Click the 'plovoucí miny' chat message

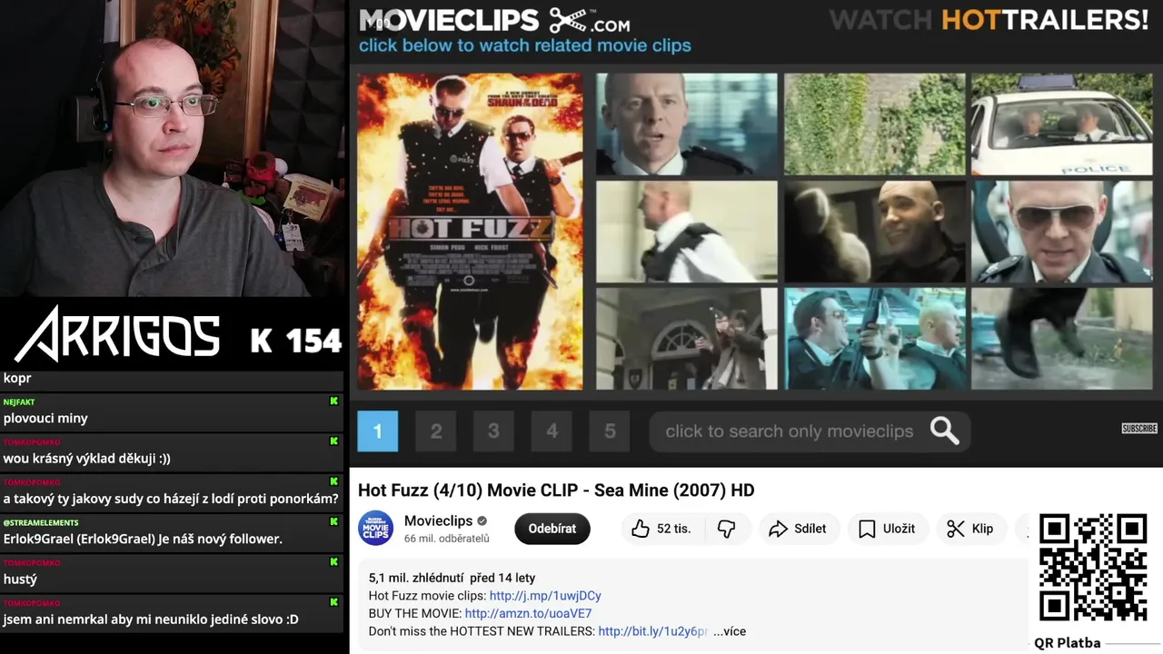coord(45,418)
